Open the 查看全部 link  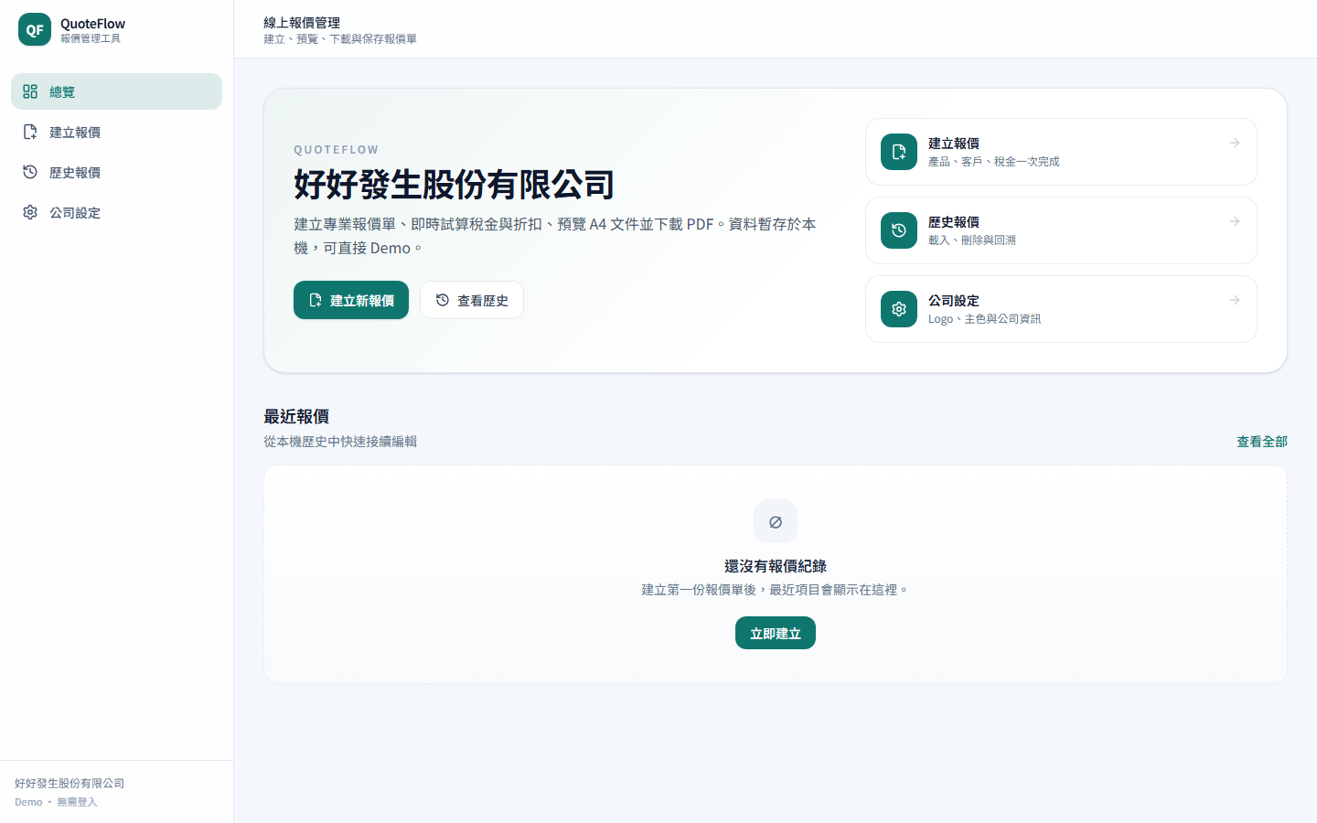[1262, 442]
